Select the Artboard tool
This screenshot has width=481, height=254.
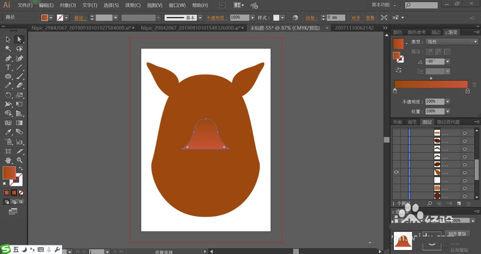(8, 151)
